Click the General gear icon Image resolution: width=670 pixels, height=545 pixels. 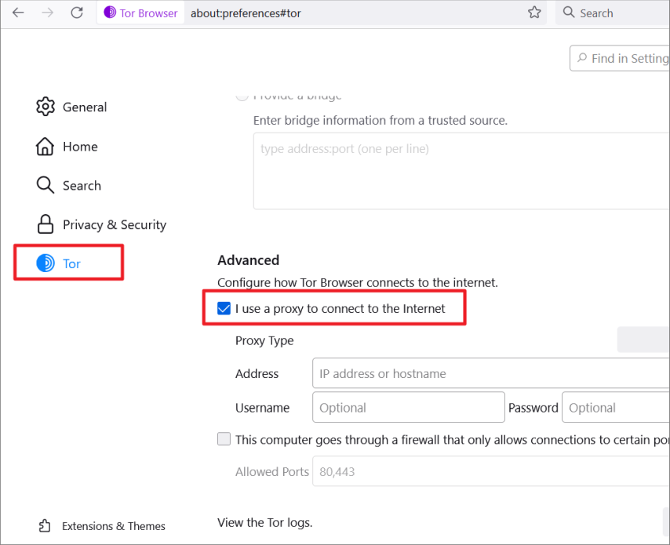(46, 107)
